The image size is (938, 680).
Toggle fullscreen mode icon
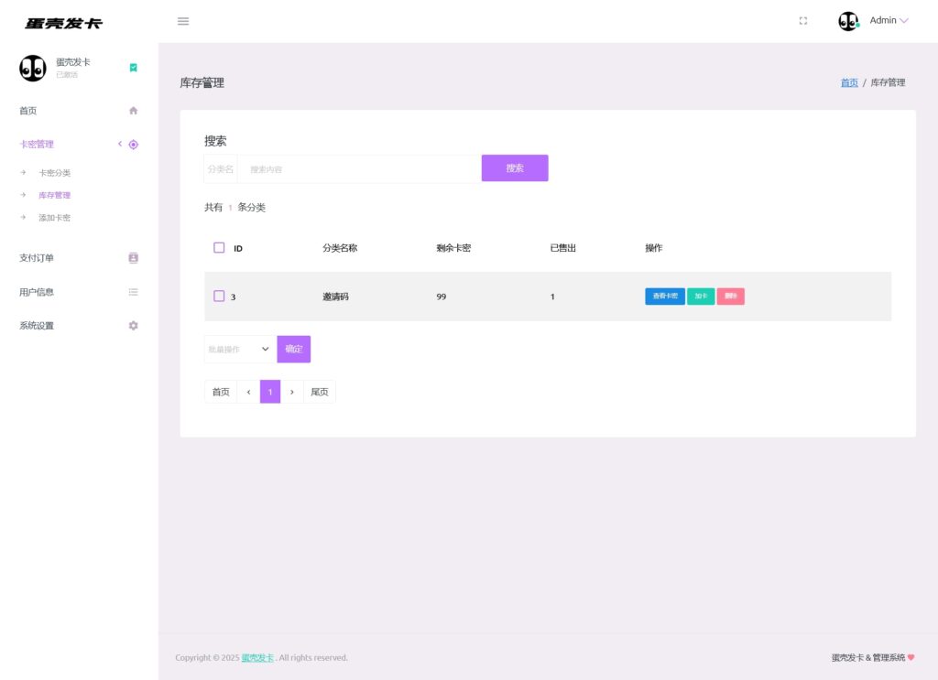click(803, 21)
